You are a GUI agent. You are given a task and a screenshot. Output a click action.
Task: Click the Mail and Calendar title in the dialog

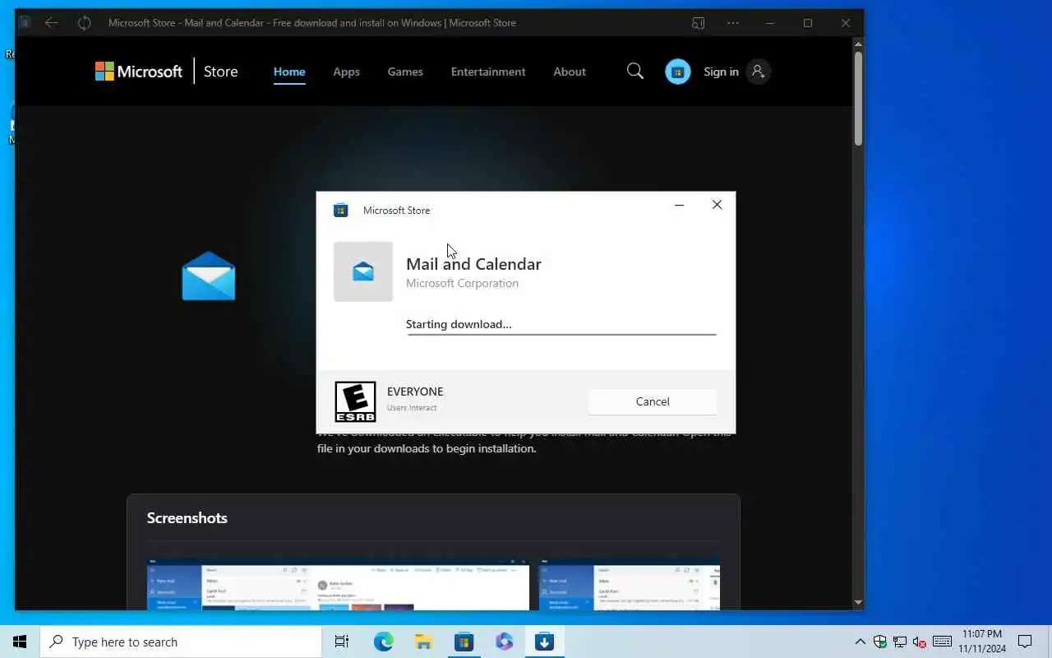point(473,264)
